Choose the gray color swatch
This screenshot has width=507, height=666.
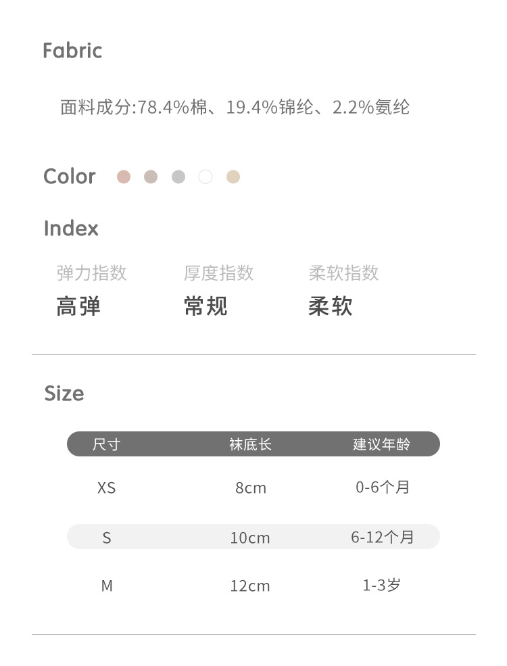click(178, 177)
